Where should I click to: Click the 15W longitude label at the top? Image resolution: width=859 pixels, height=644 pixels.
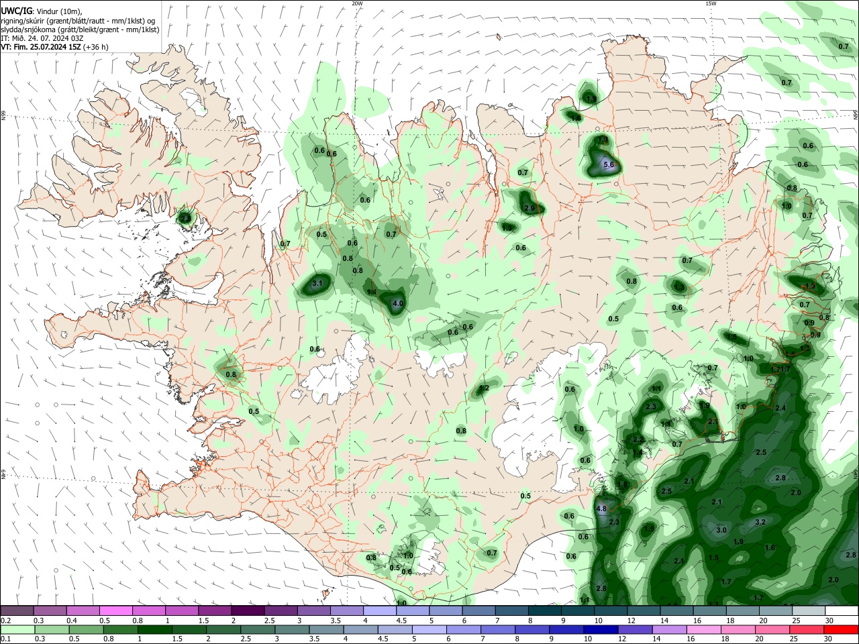click(711, 3)
